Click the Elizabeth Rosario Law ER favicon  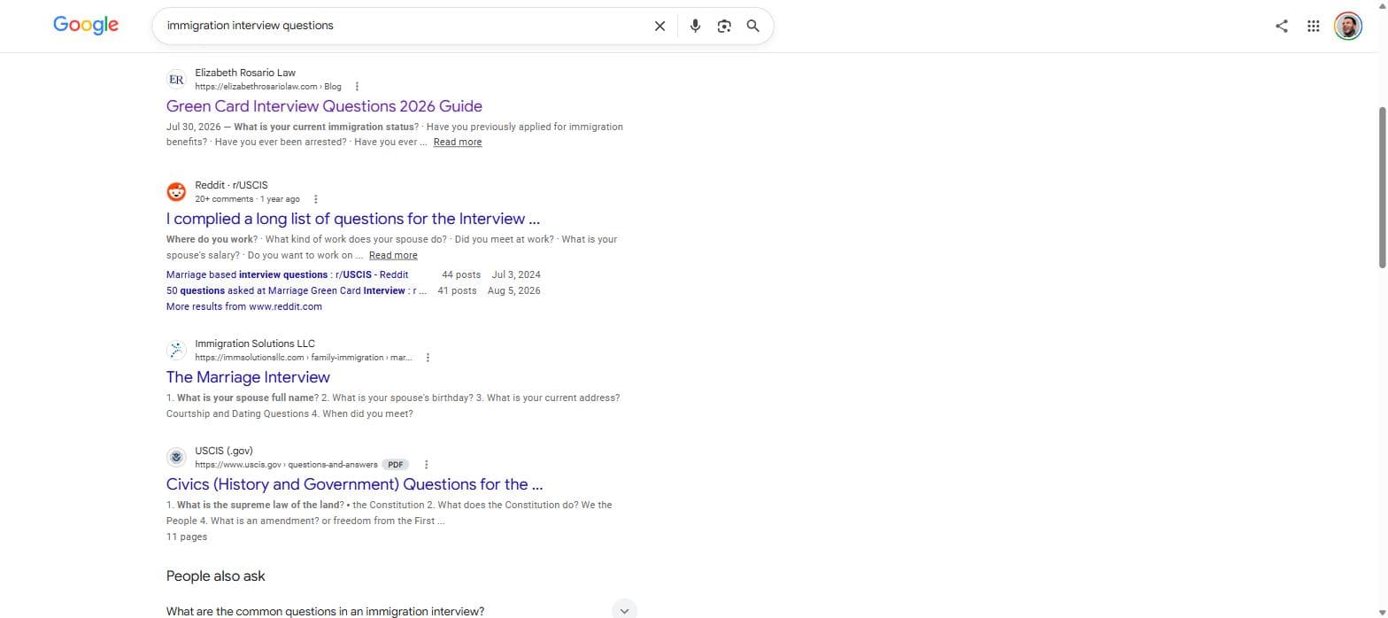click(176, 80)
